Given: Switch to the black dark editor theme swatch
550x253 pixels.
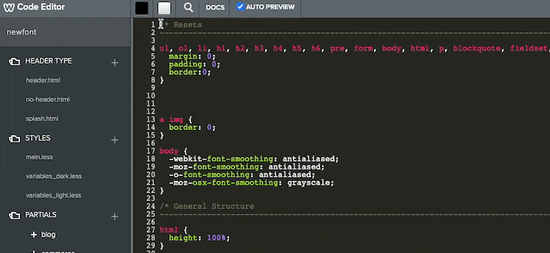Looking at the screenshot, I should (x=142, y=8).
